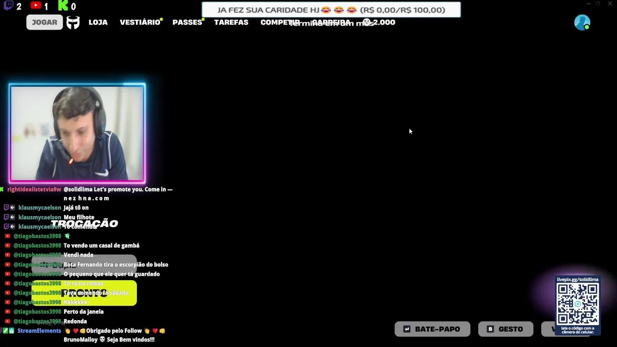Switch to the VESTIÁRIO tab
The image size is (617, 347).
point(140,22)
